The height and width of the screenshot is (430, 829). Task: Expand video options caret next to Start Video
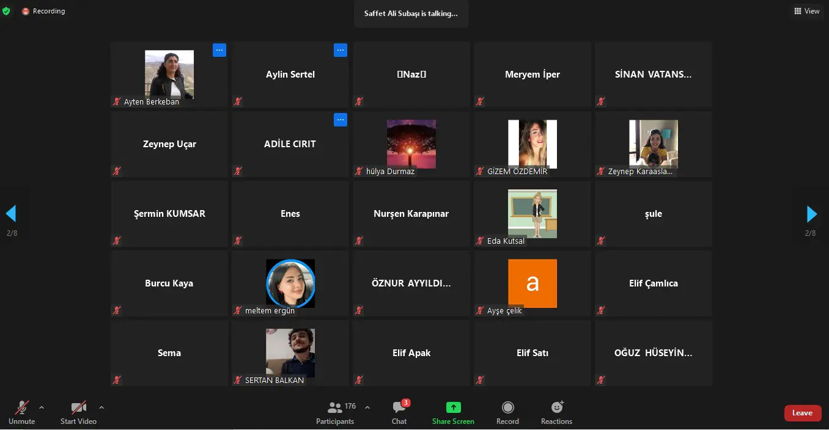(101, 407)
